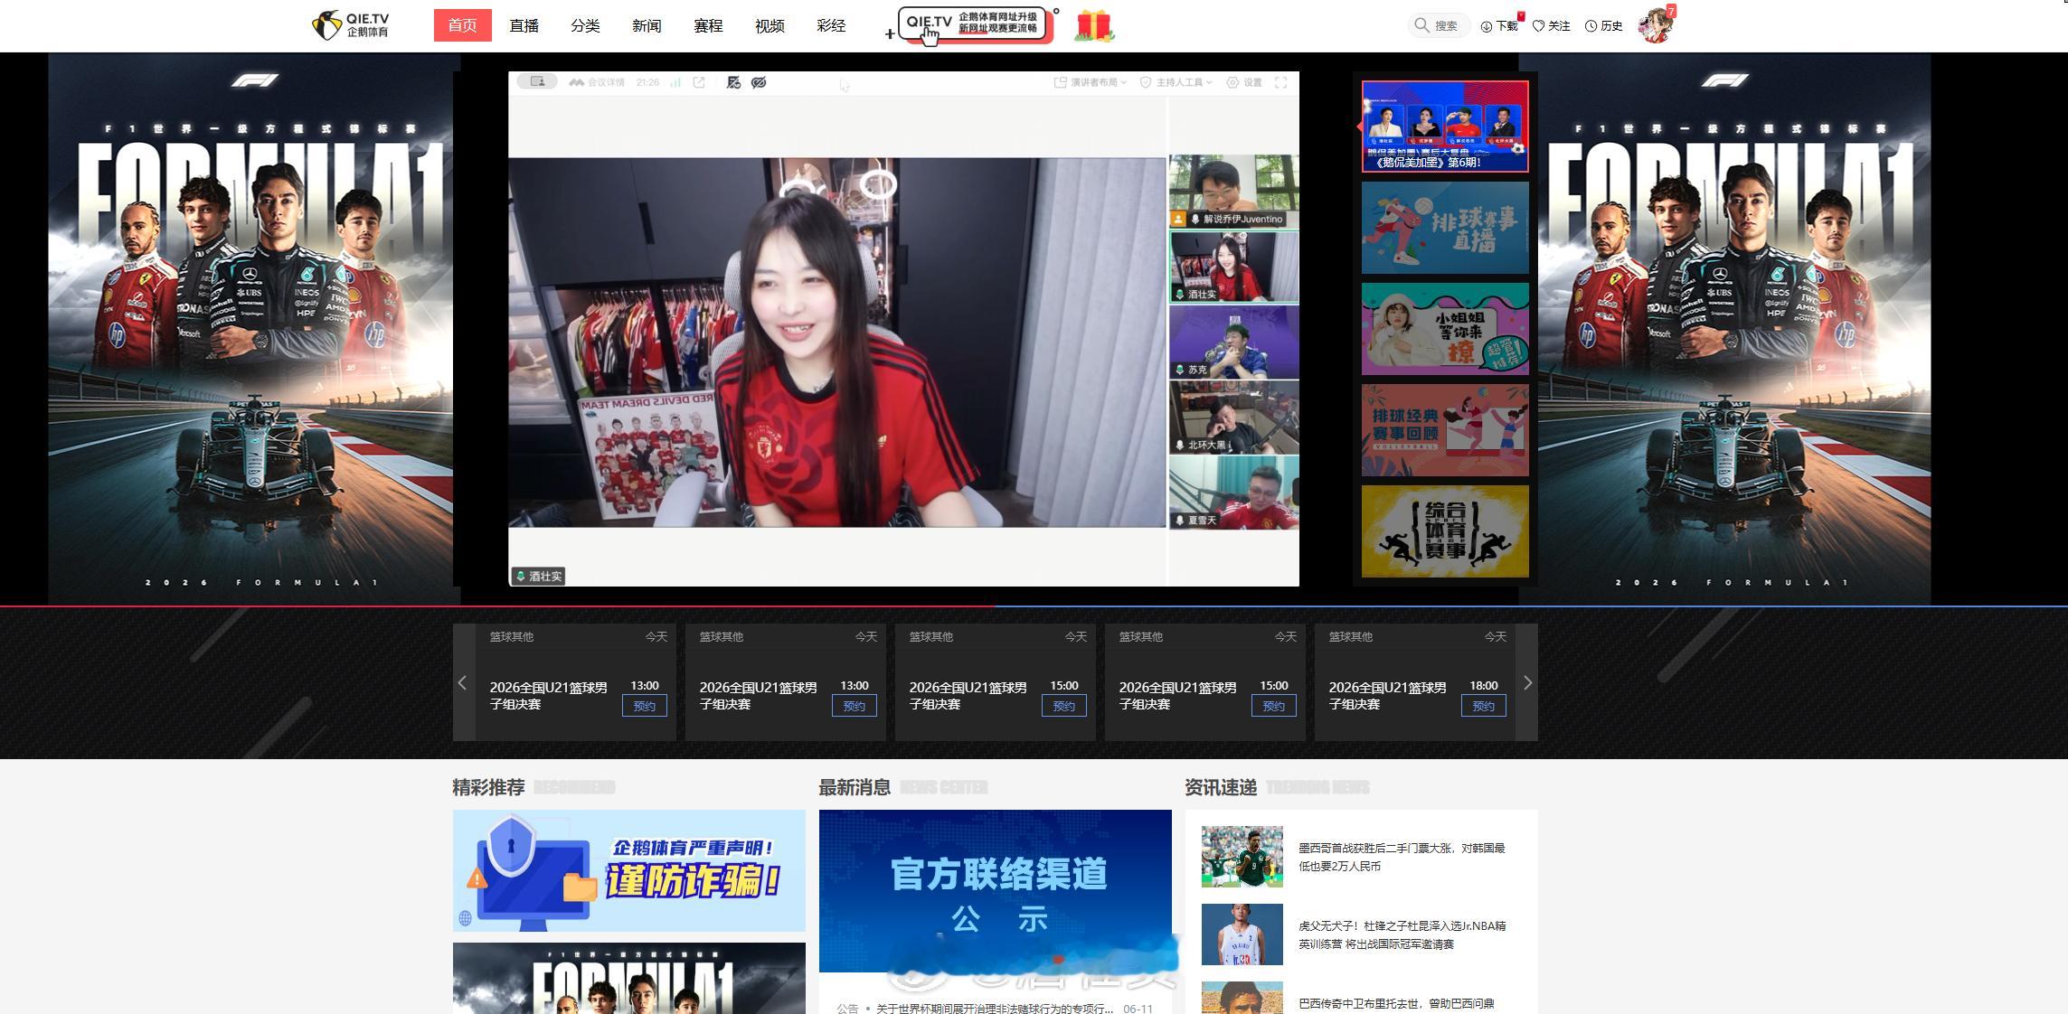Open the 世界杯期间 gambling crackdown notice link
Viewport: 2068px width, 1014px height.
pyautogui.click(x=995, y=1008)
